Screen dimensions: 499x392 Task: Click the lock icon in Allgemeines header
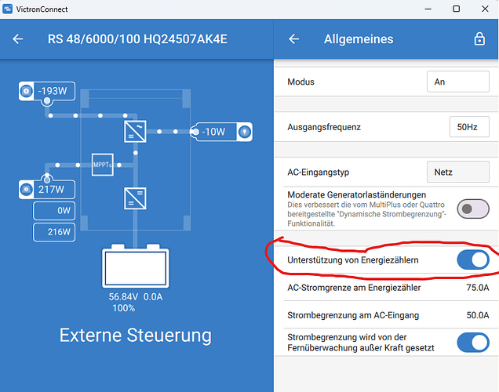coord(479,39)
